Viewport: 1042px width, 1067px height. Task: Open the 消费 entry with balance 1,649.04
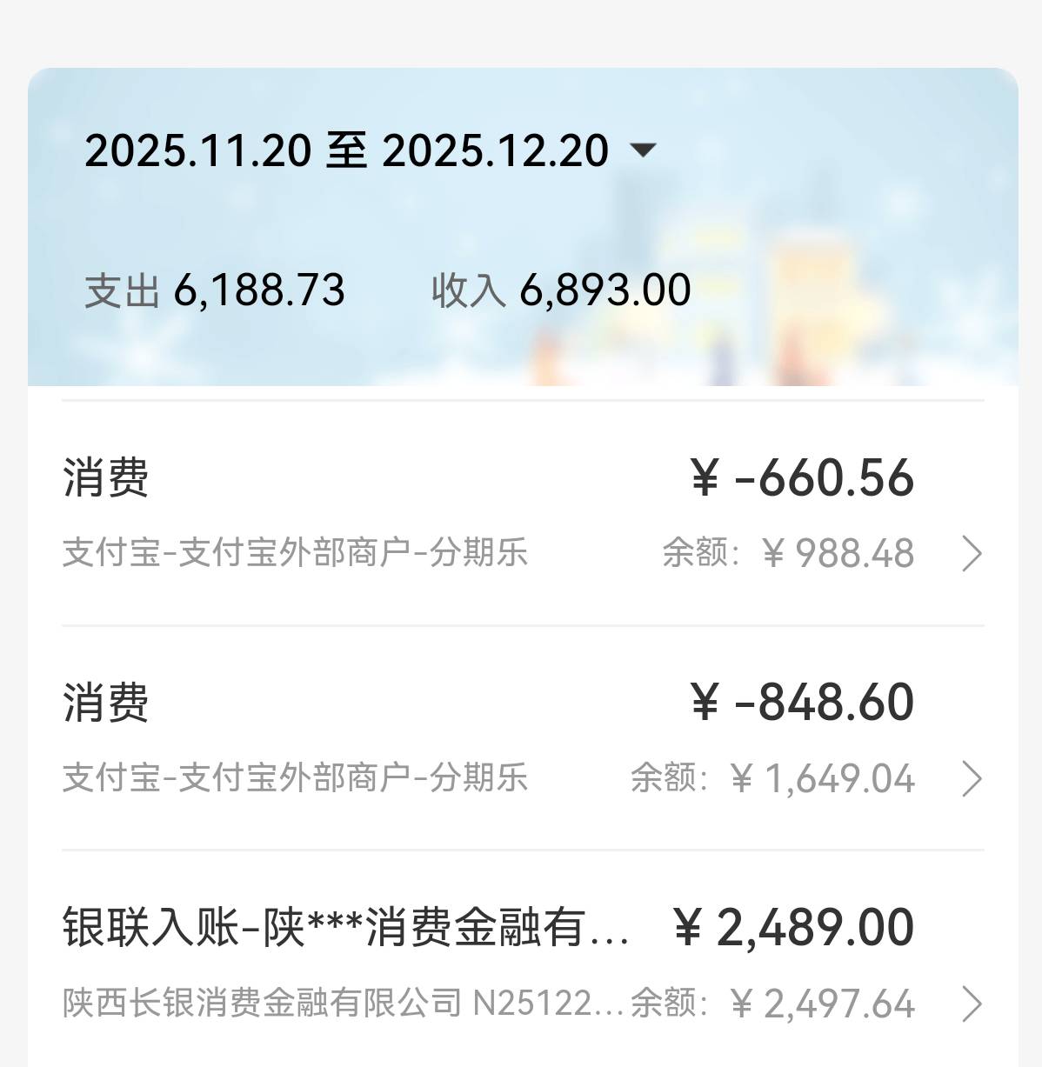coord(106,703)
